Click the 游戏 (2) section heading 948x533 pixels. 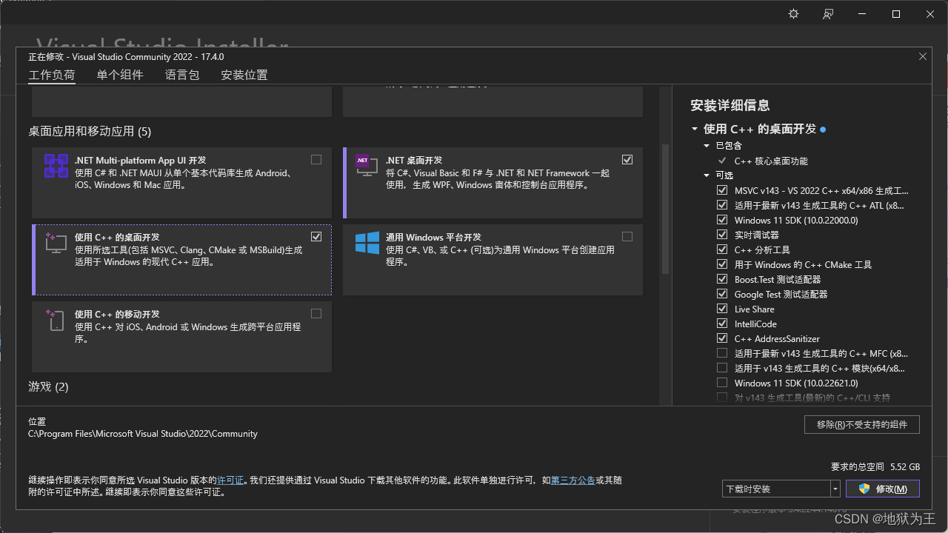click(x=48, y=386)
